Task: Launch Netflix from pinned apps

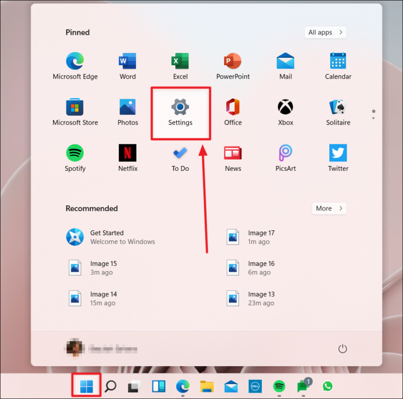Action: pos(127,158)
